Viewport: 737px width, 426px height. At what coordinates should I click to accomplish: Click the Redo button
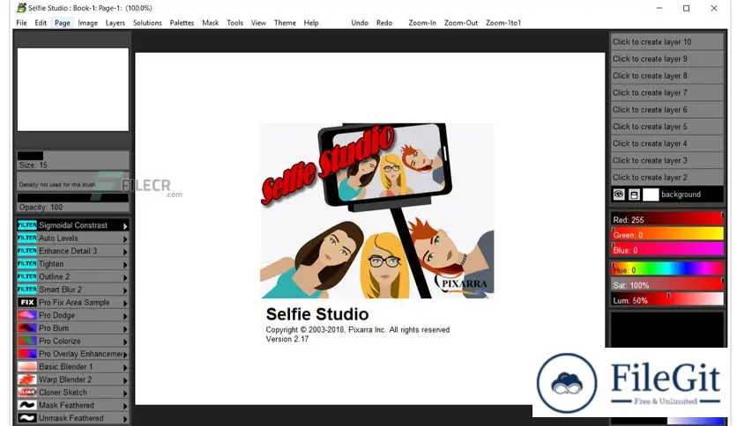(x=384, y=23)
